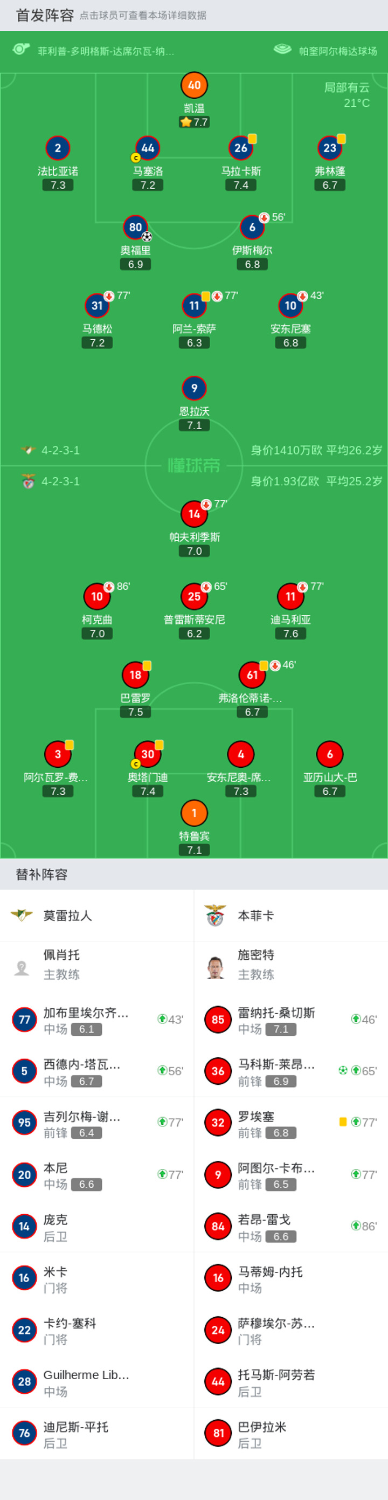Open 罗埃塞 number 32 substitute entry
The width and height of the screenshot is (388, 1500).
pyautogui.click(x=291, y=1123)
